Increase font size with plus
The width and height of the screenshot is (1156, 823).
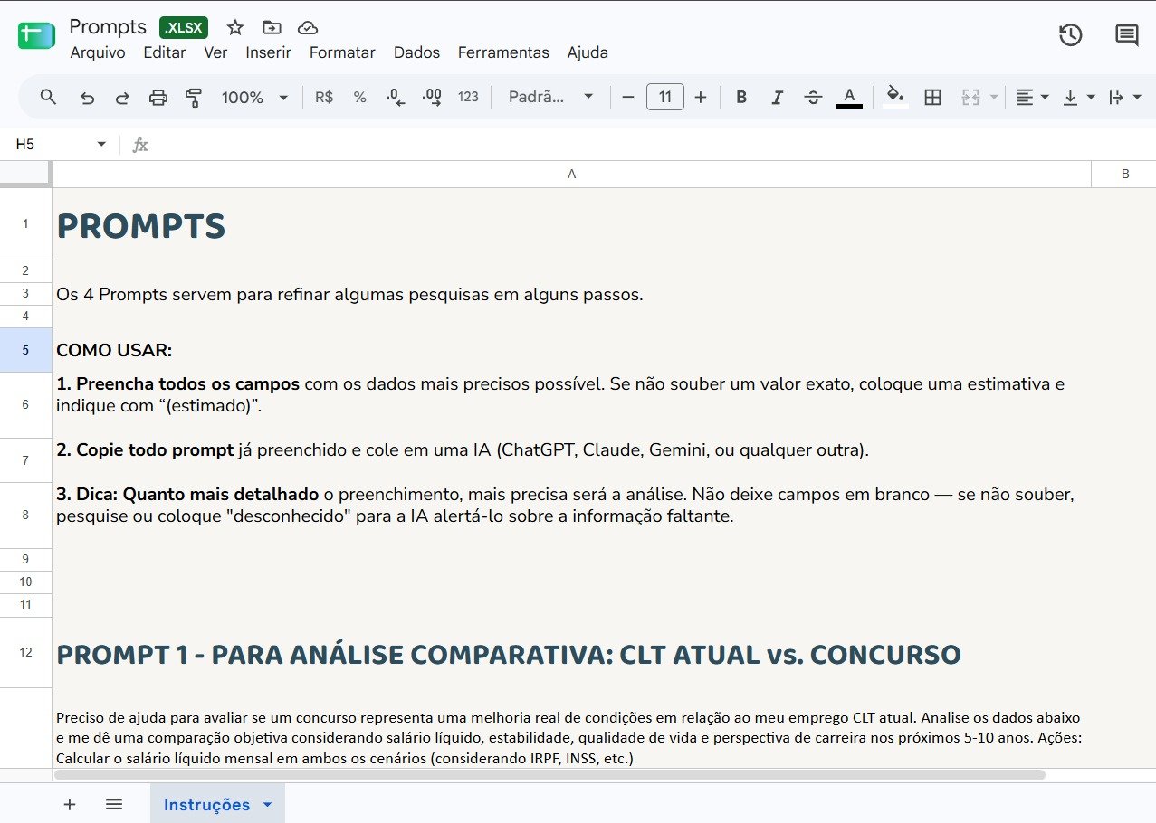pos(701,97)
